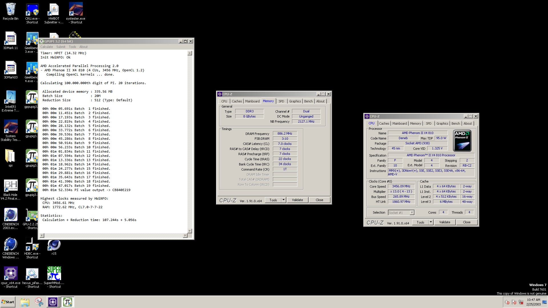
Task: Open CRU.exe shortcut on desktop
Action: click(32, 13)
